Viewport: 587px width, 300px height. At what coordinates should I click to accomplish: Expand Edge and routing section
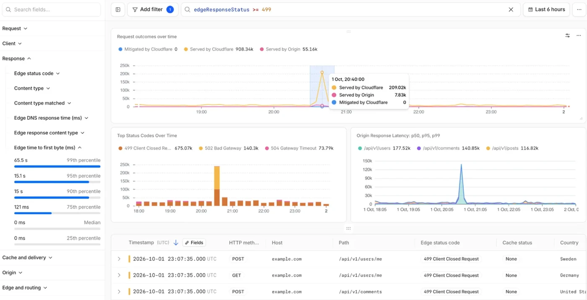coord(25,288)
